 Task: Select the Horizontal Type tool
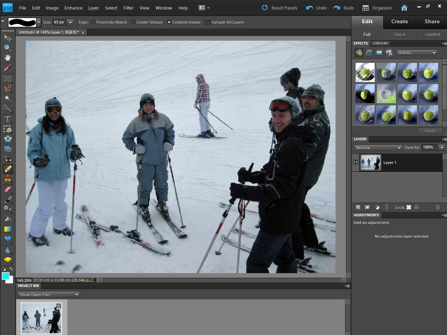point(7,119)
